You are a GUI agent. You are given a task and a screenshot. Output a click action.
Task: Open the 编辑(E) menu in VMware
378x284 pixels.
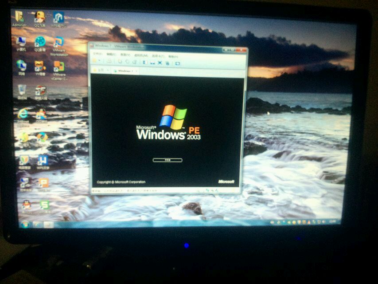coord(111,54)
